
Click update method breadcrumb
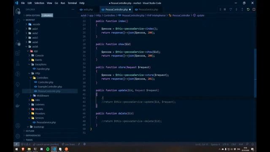[x=199, y=15]
